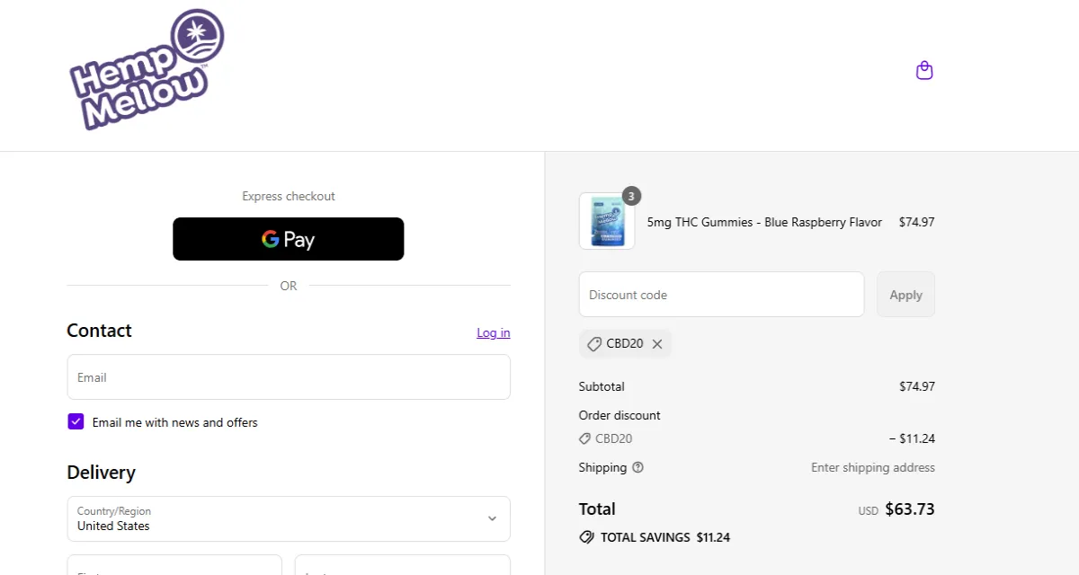Click the shipping help question mark icon

[638, 467]
